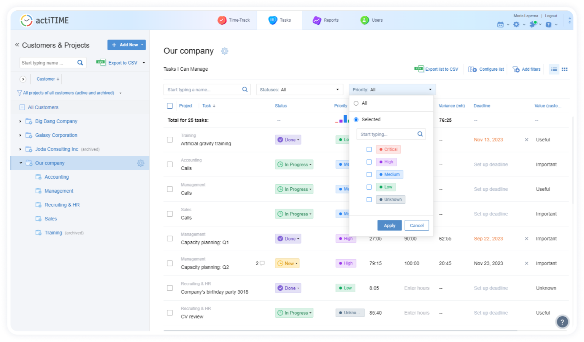Open the integrations puzzle icon
Screen dimensions: 584x342
(532, 24)
